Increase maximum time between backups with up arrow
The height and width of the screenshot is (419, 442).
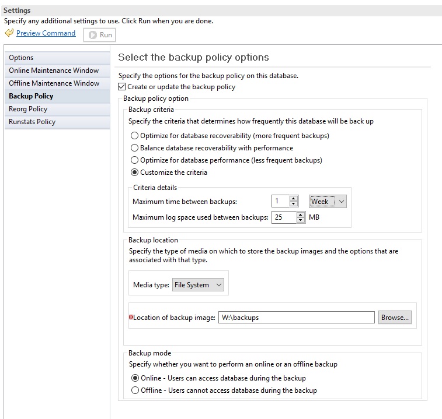click(x=294, y=198)
